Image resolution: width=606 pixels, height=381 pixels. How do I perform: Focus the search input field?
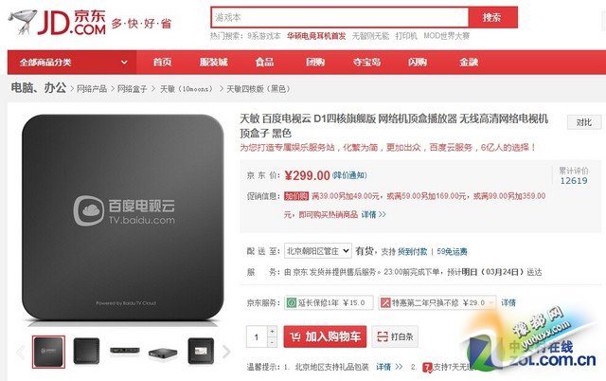point(340,17)
